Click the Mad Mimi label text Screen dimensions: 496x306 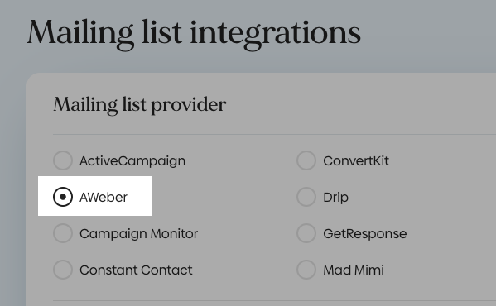click(x=354, y=270)
